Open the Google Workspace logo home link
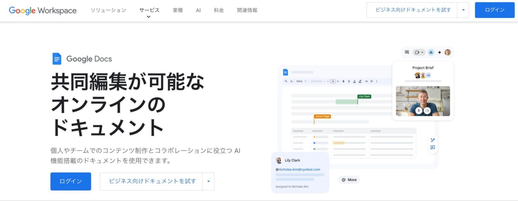Screen dimensions: 518x201 43,11
